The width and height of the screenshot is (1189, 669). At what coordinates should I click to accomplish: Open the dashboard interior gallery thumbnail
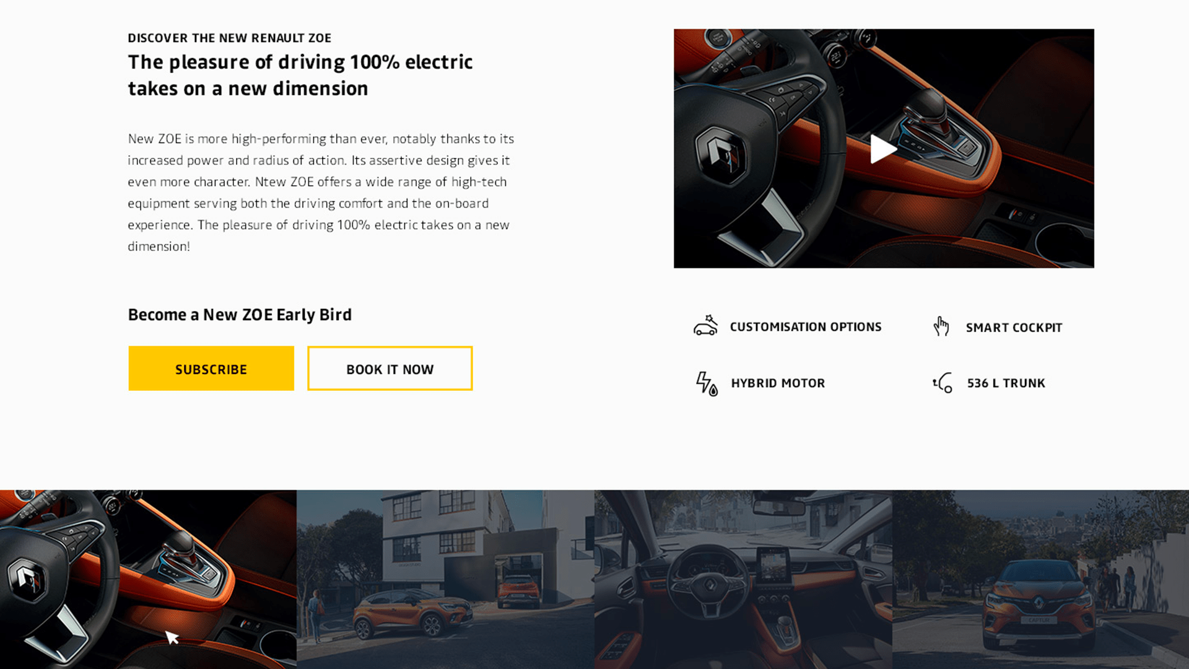point(743,579)
